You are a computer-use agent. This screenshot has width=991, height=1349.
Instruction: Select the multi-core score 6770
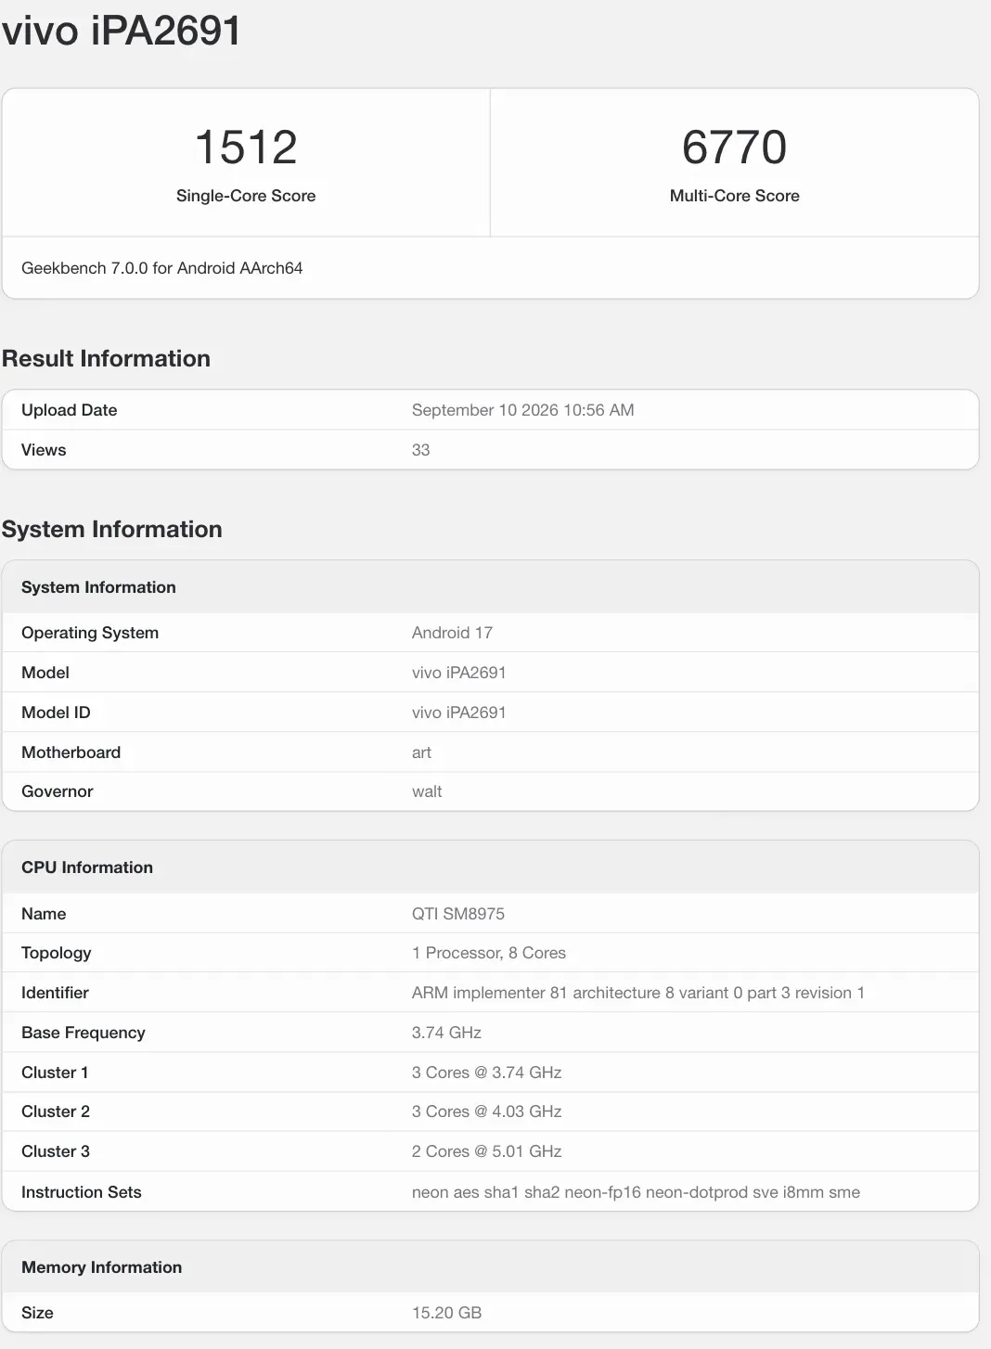pos(734,148)
